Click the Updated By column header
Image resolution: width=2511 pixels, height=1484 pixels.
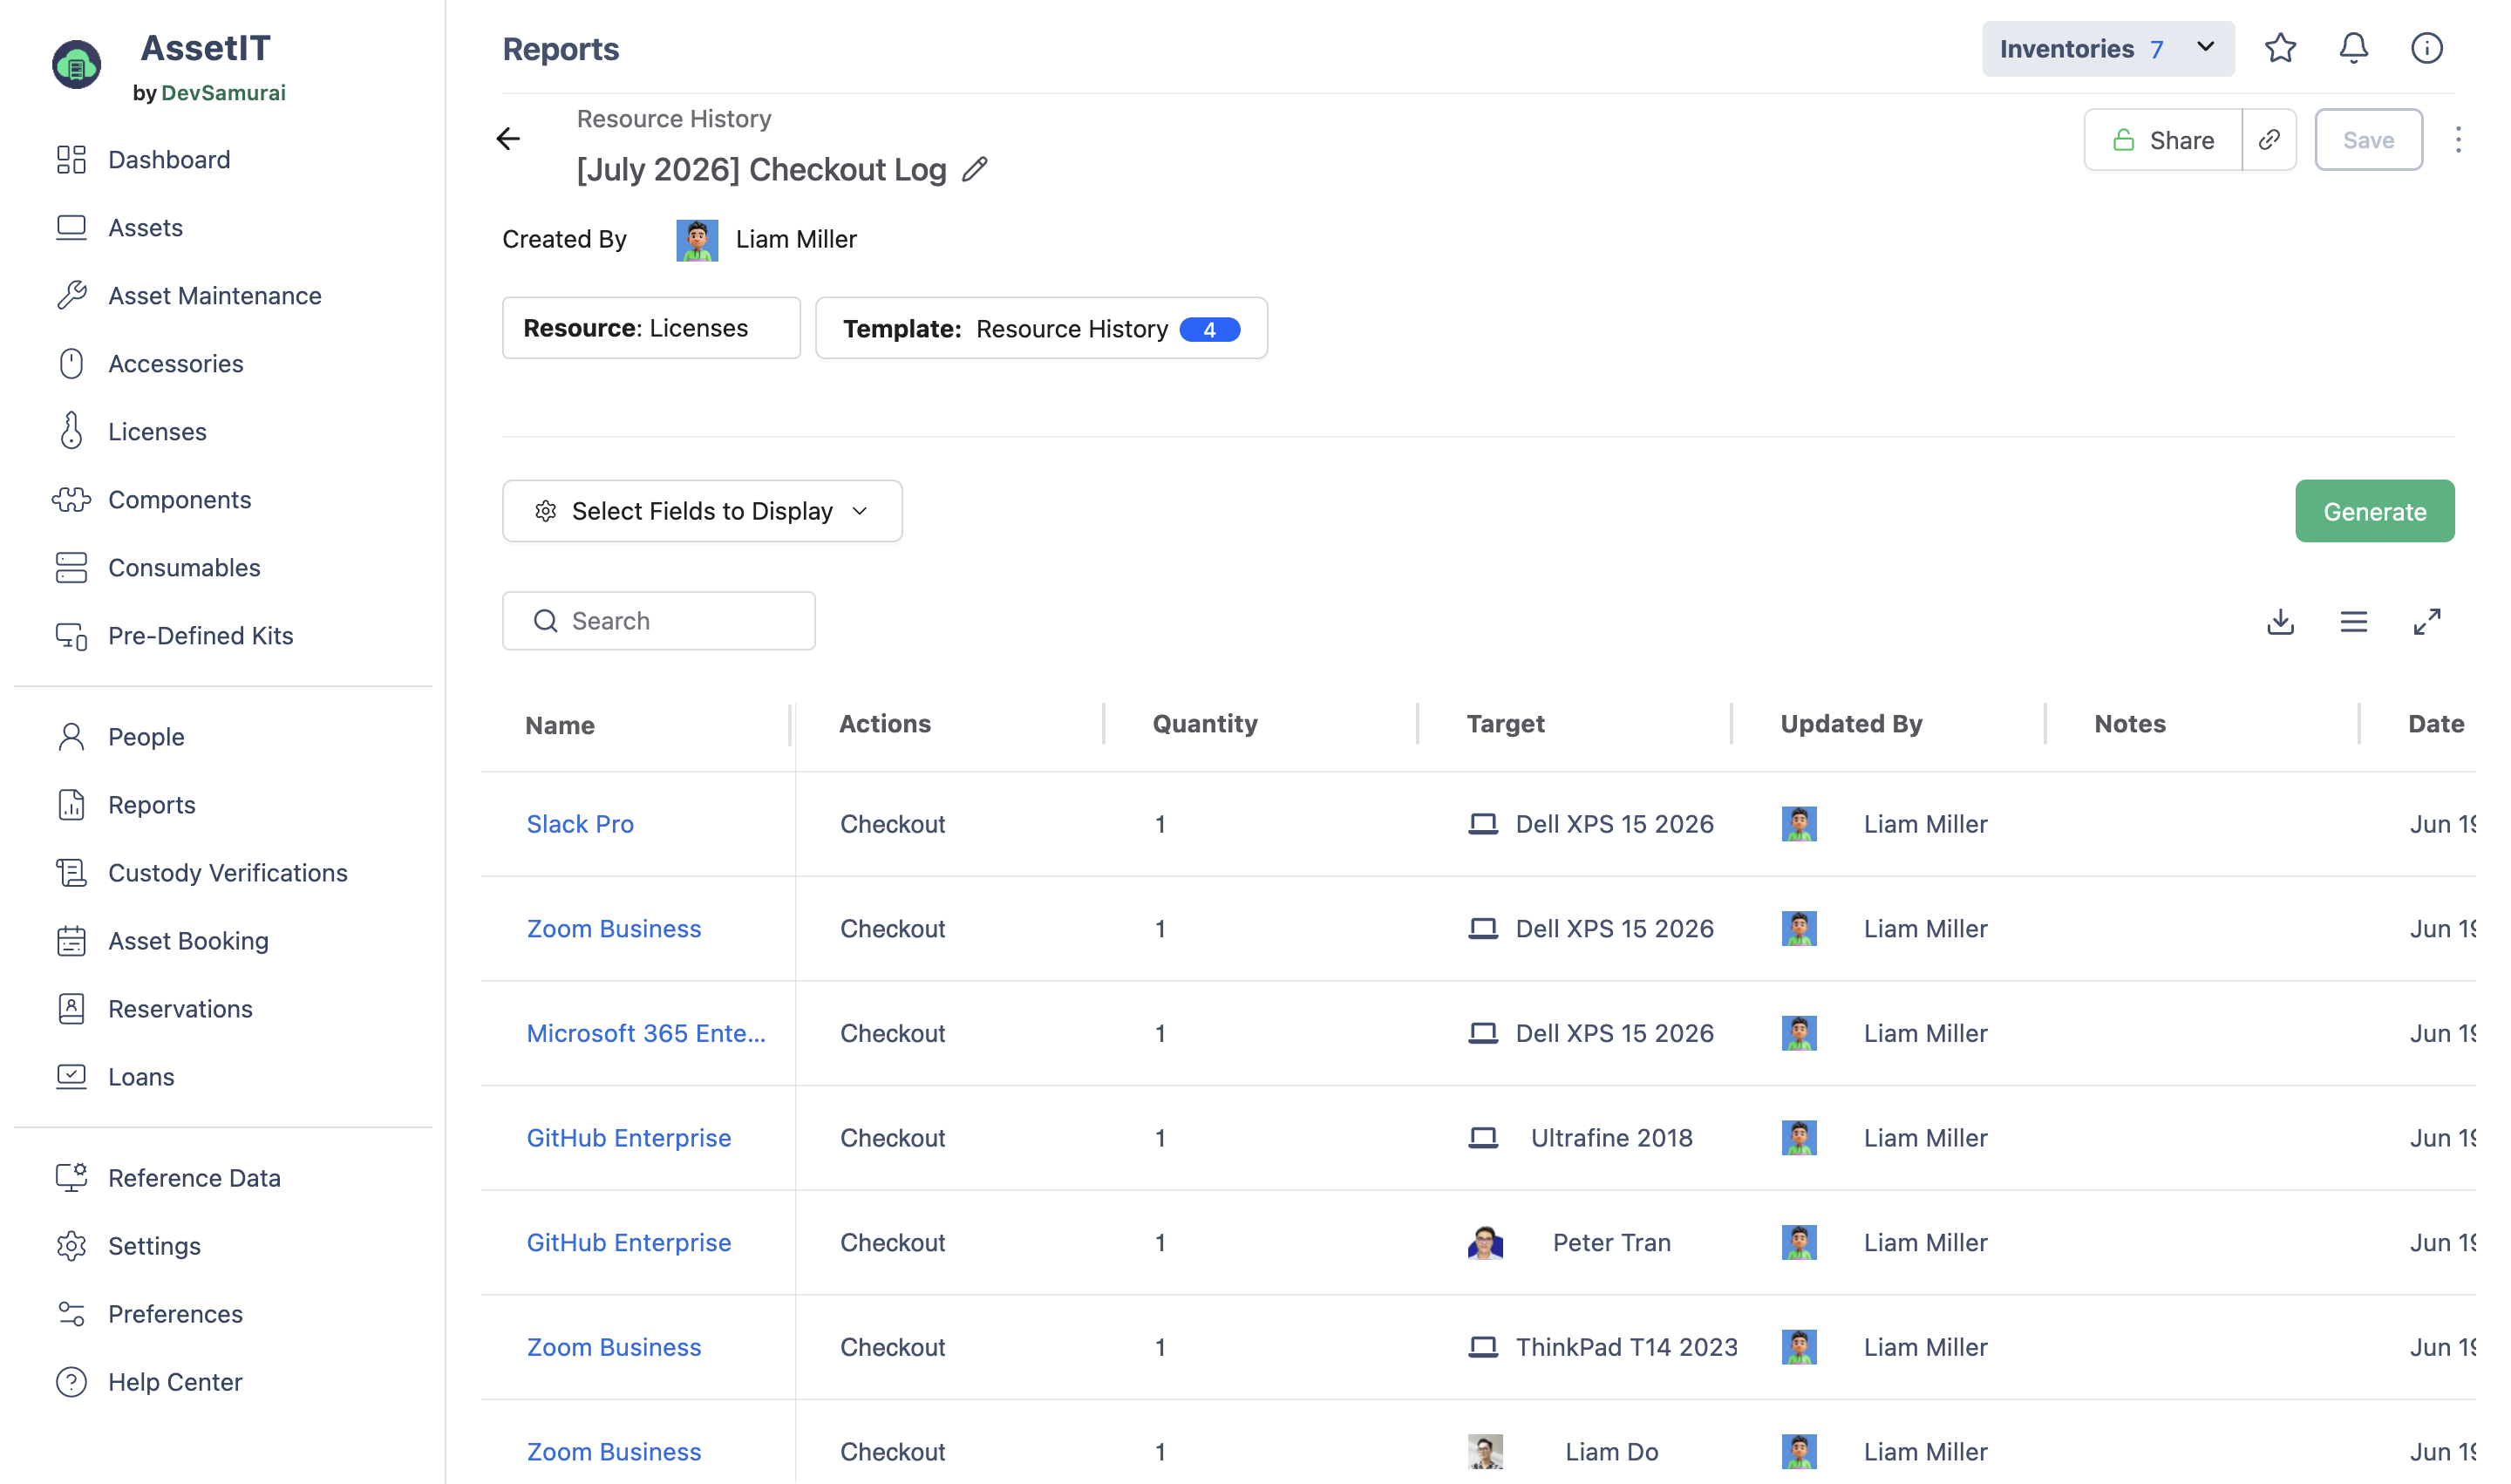point(1851,724)
